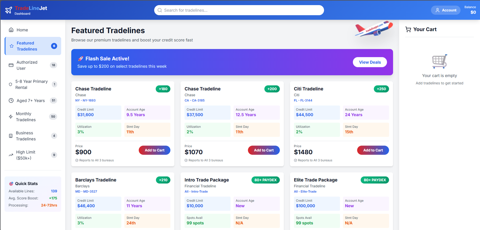Click the trend arrow icon beside High Limit

tap(11, 155)
